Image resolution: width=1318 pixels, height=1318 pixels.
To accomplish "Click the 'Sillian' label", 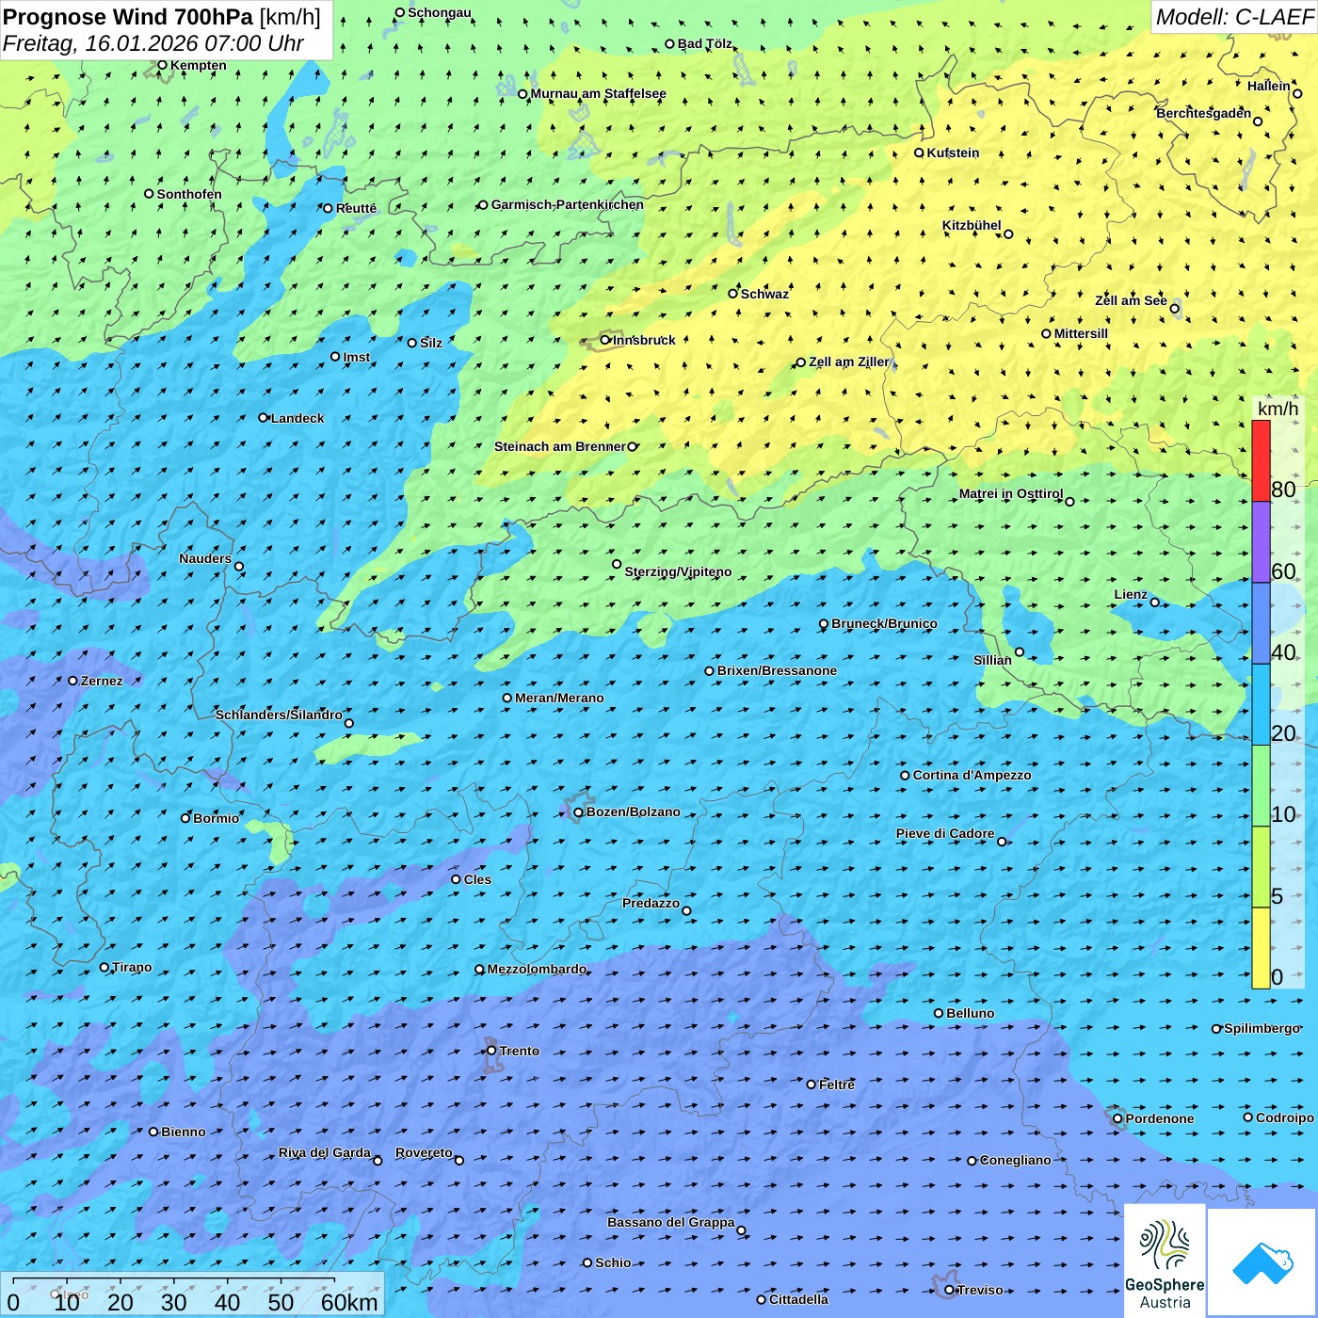I will [992, 660].
